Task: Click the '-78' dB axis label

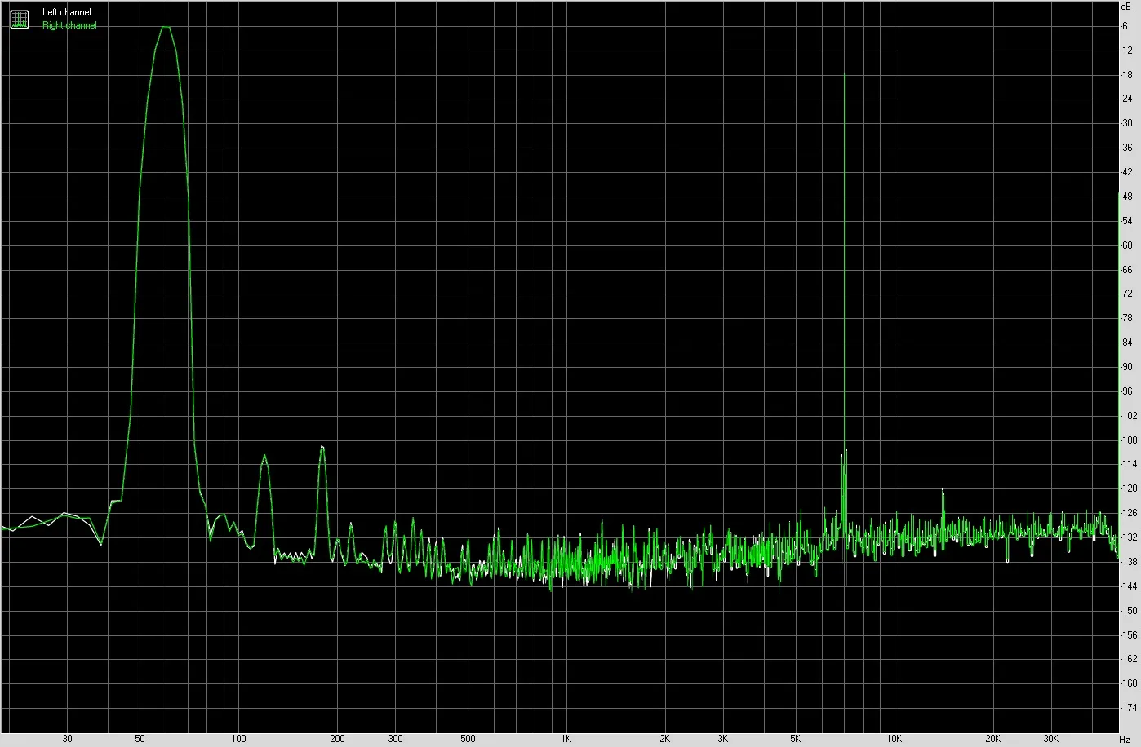Action: [x=1127, y=318]
